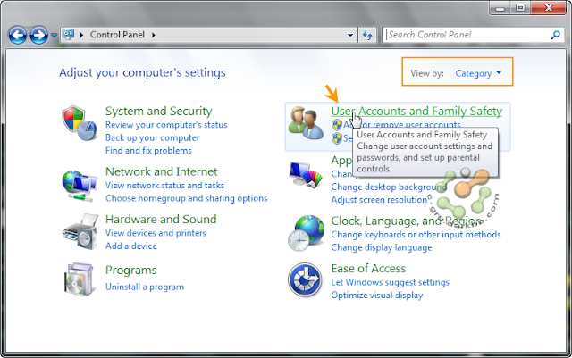Click the refresh address bar icon
The width and height of the screenshot is (572, 358).
click(367, 35)
